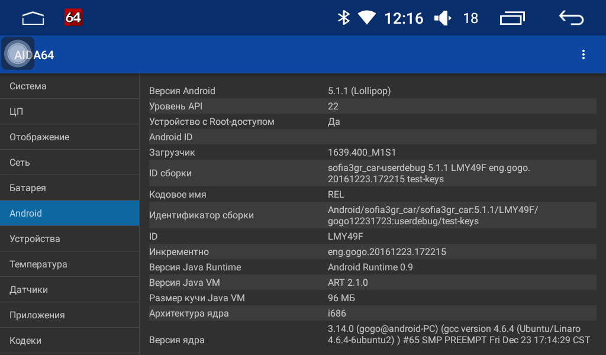The height and width of the screenshot is (355, 606).
Task: Tap the Home icon in status bar
Action: tap(33, 18)
